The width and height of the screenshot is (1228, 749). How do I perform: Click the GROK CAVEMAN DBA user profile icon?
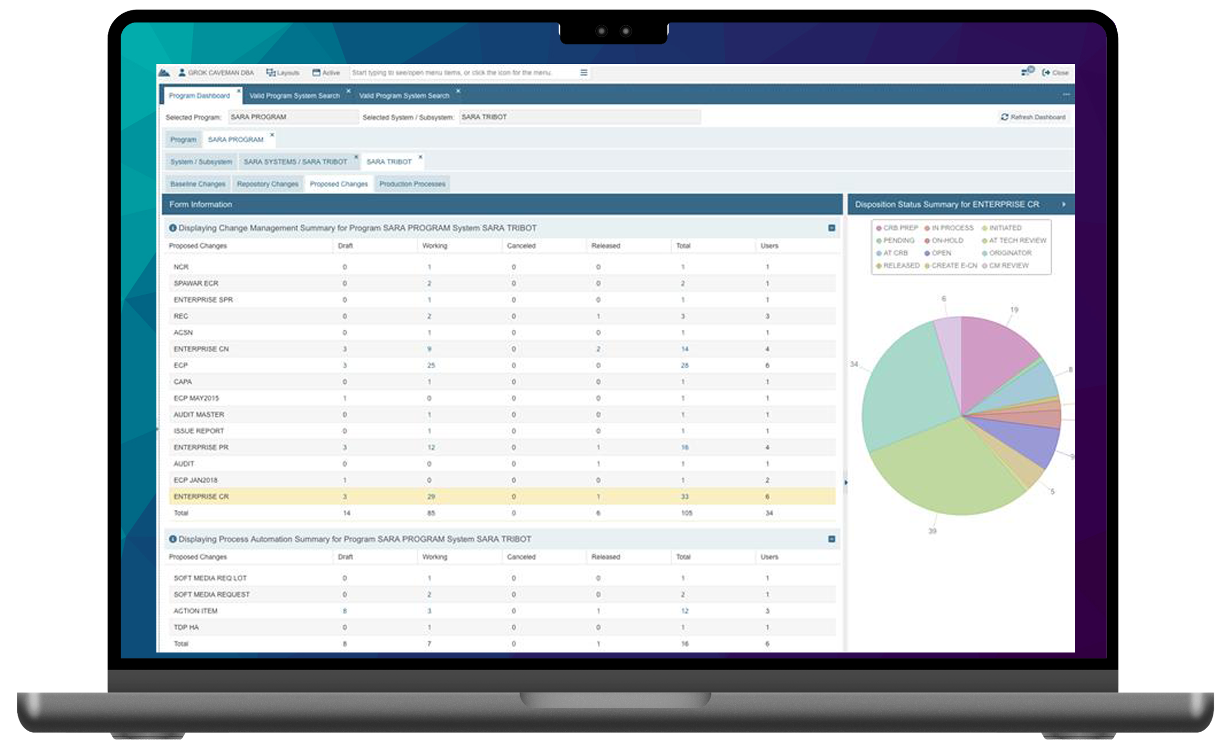[x=181, y=72]
